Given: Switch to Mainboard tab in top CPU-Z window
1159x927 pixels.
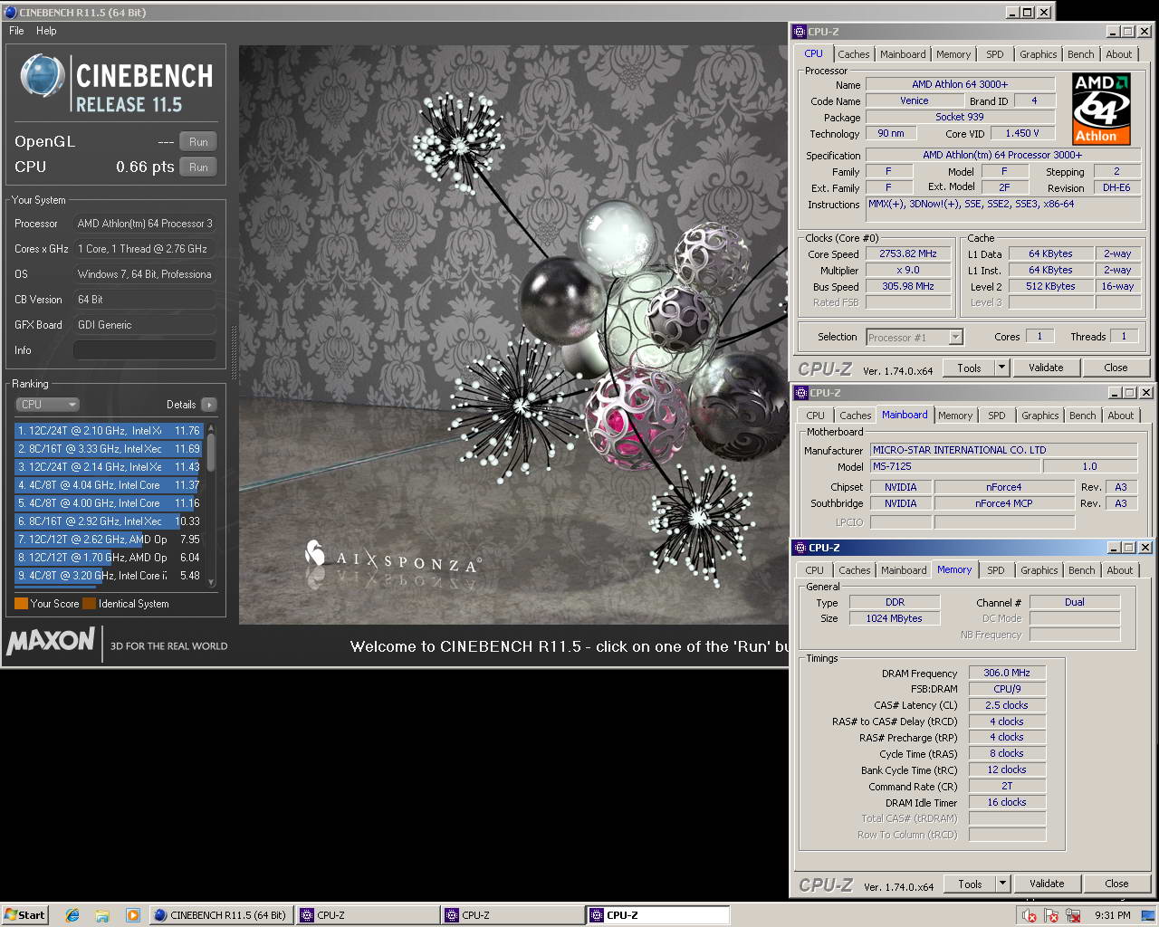Looking at the screenshot, I should 903,54.
